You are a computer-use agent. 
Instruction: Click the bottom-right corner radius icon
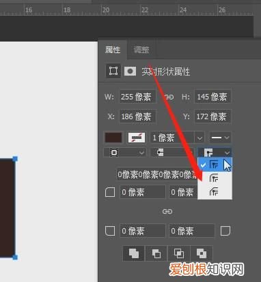(x=225, y=231)
